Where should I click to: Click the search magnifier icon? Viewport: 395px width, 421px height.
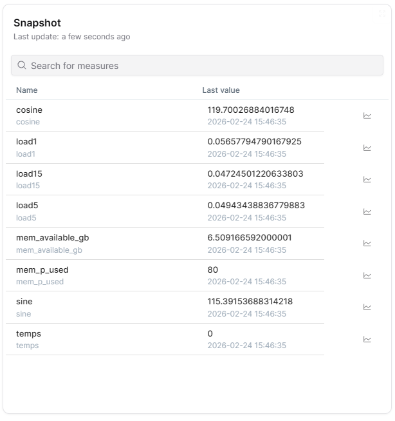click(22, 66)
